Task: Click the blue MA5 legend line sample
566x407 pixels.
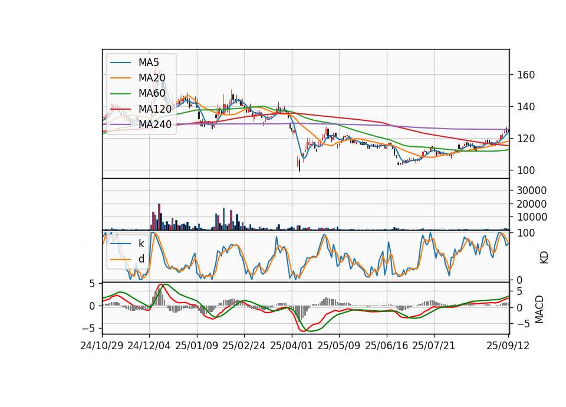Action: 120,63
